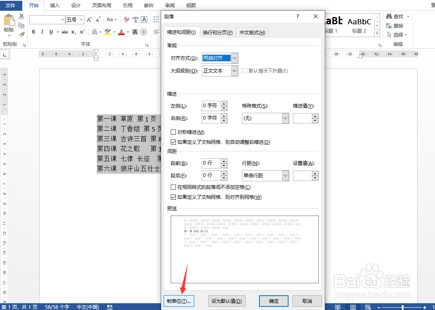Open the 制表位 tabs dialog
Screen dimensions: 435x310
(x=179, y=301)
